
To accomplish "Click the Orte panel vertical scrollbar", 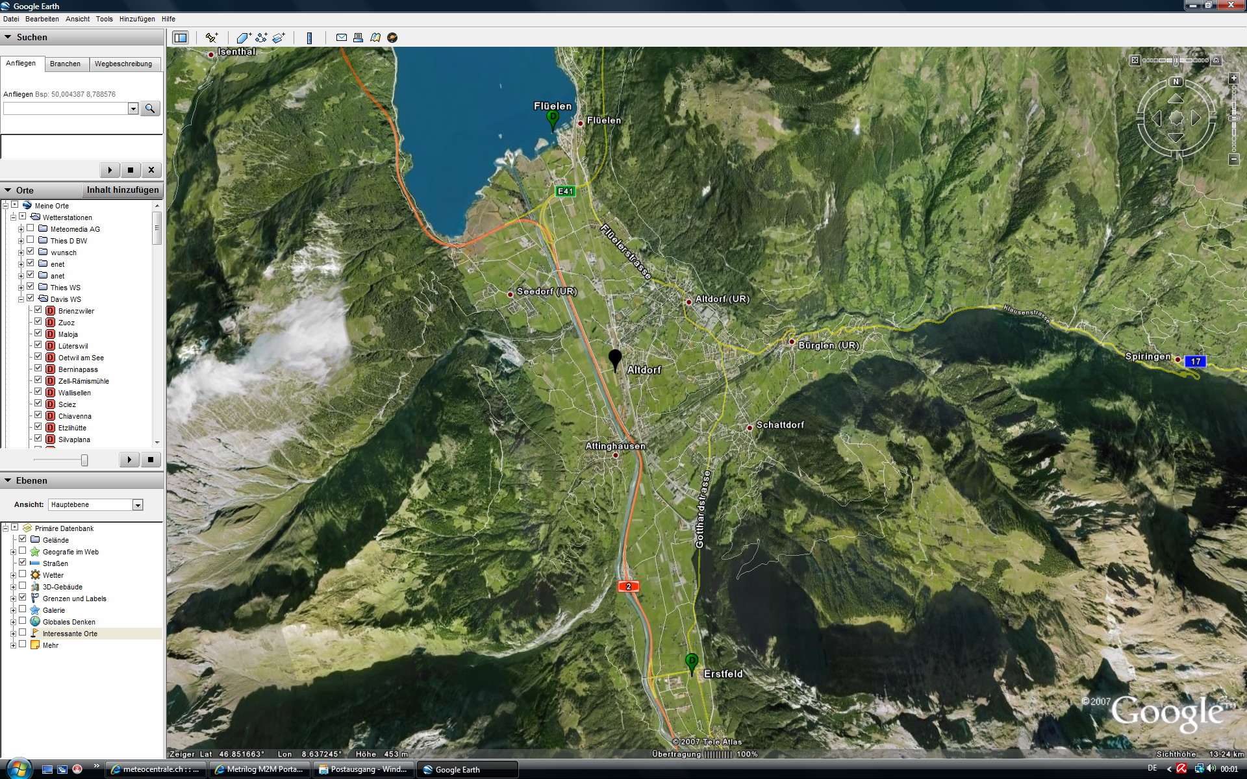I will coord(157,323).
